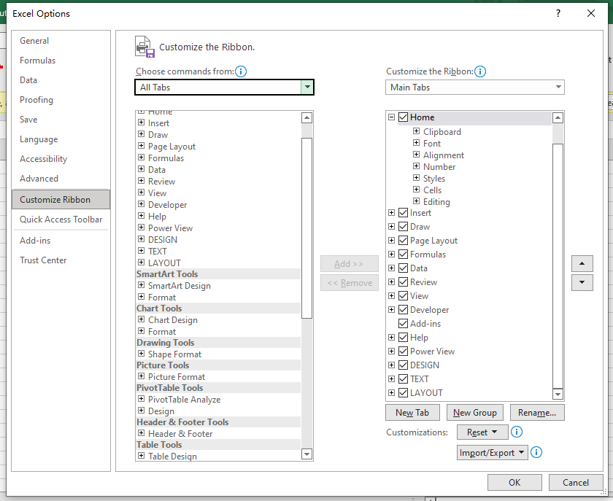
Task: Toggle the Review tab checkbox
Action: 403,282
